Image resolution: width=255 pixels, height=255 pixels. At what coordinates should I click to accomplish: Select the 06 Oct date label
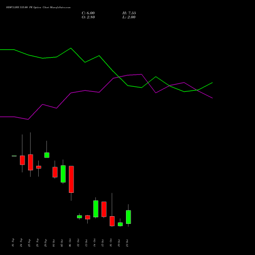(70, 243)
